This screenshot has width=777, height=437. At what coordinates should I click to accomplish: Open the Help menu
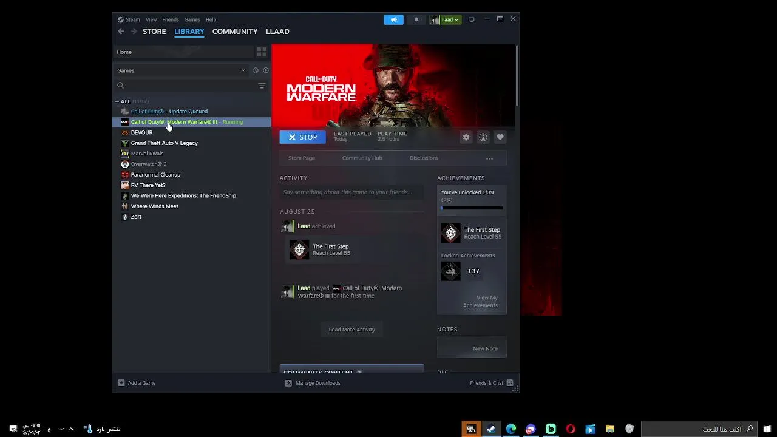pos(211,19)
